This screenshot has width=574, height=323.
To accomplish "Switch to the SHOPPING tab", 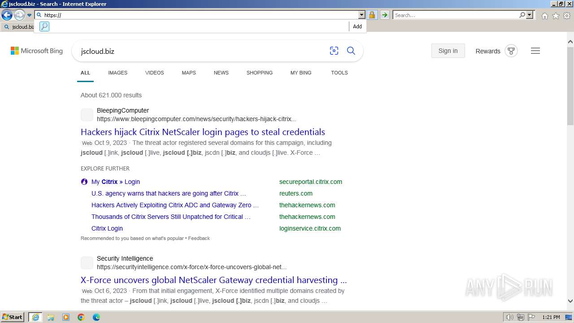I will point(259,73).
